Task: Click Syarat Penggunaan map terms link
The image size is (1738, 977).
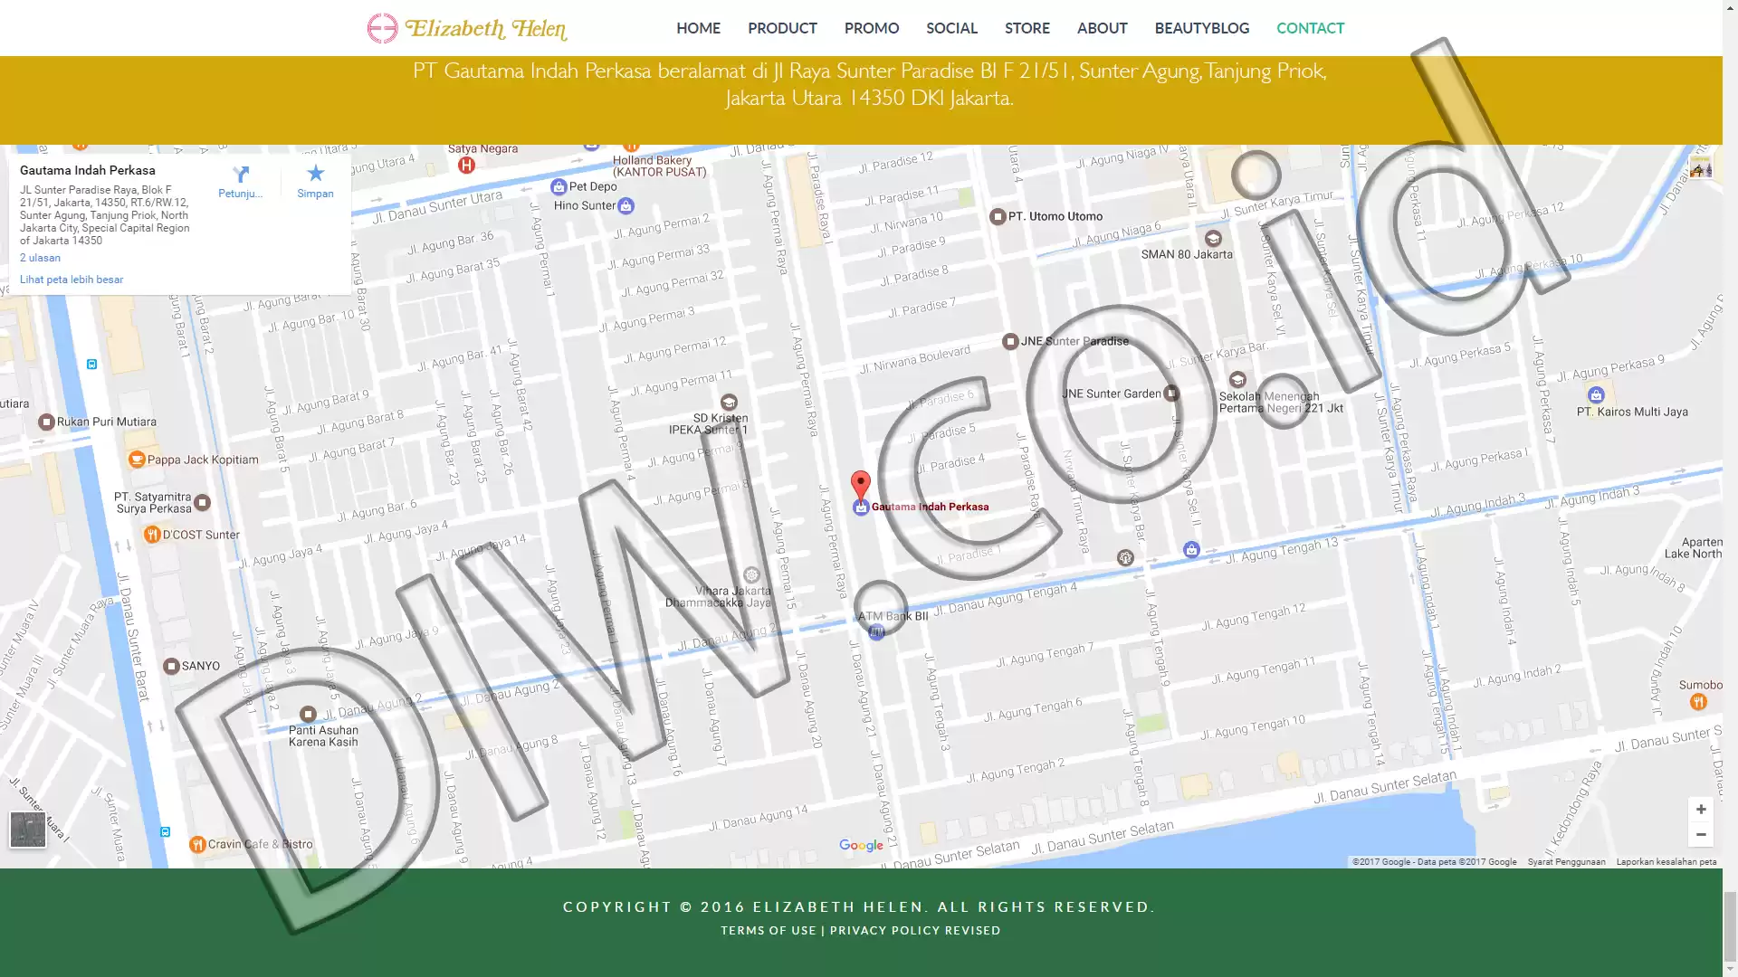Action: point(1566,862)
